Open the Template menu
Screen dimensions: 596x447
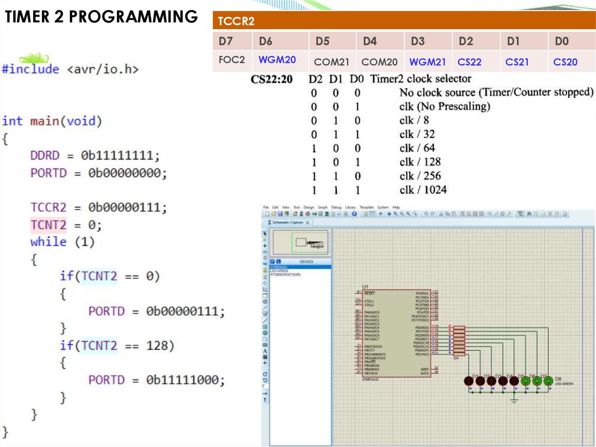(367, 207)
